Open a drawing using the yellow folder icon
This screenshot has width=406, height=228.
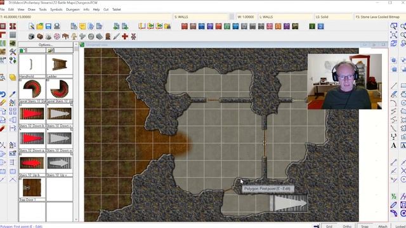point(40,26)
